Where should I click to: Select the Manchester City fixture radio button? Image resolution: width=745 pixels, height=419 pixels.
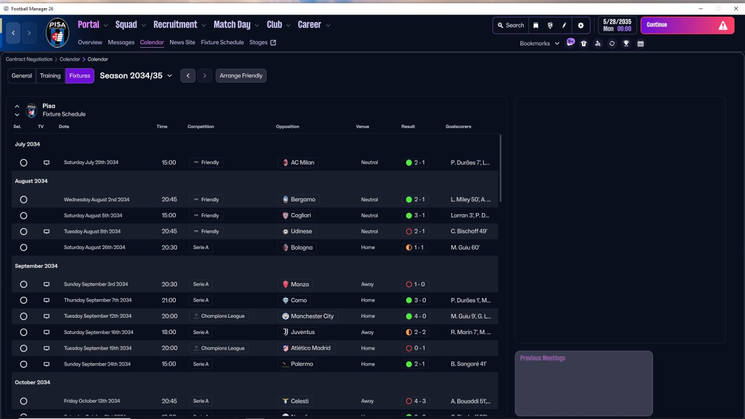[x=24, y=317]
